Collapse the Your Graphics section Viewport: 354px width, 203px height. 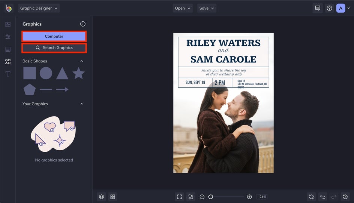[x=82, y=104]
